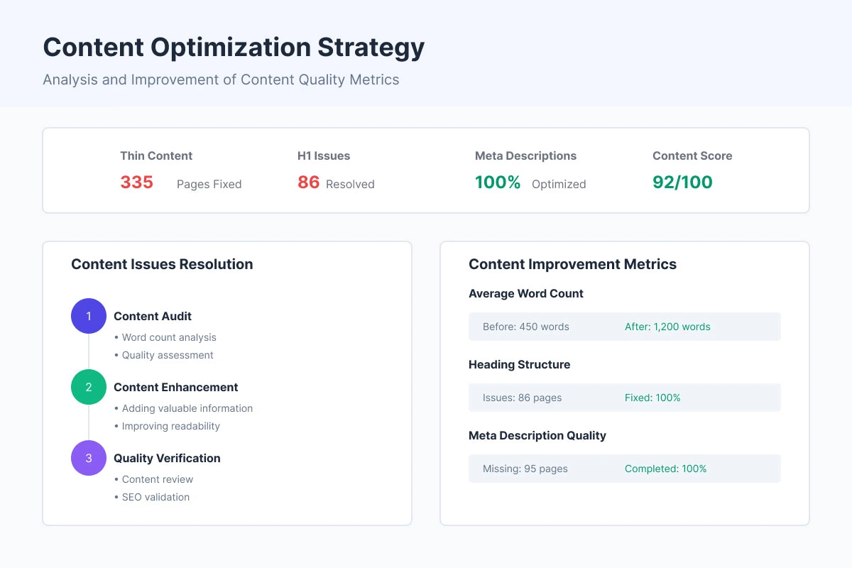The width and height of the screenshot is (852, 568).
Task: Click the green 100% Meta Descriptions stat
Action: point(498,182)
